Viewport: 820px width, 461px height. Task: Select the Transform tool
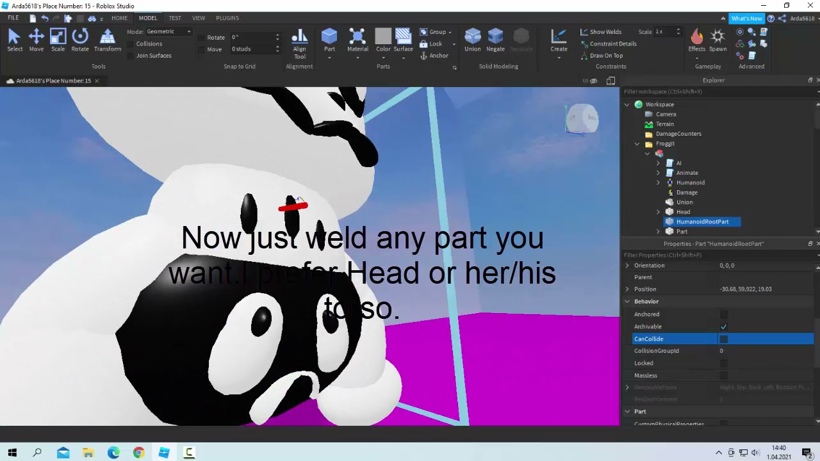pyautogui.click(x=108, y=40)
